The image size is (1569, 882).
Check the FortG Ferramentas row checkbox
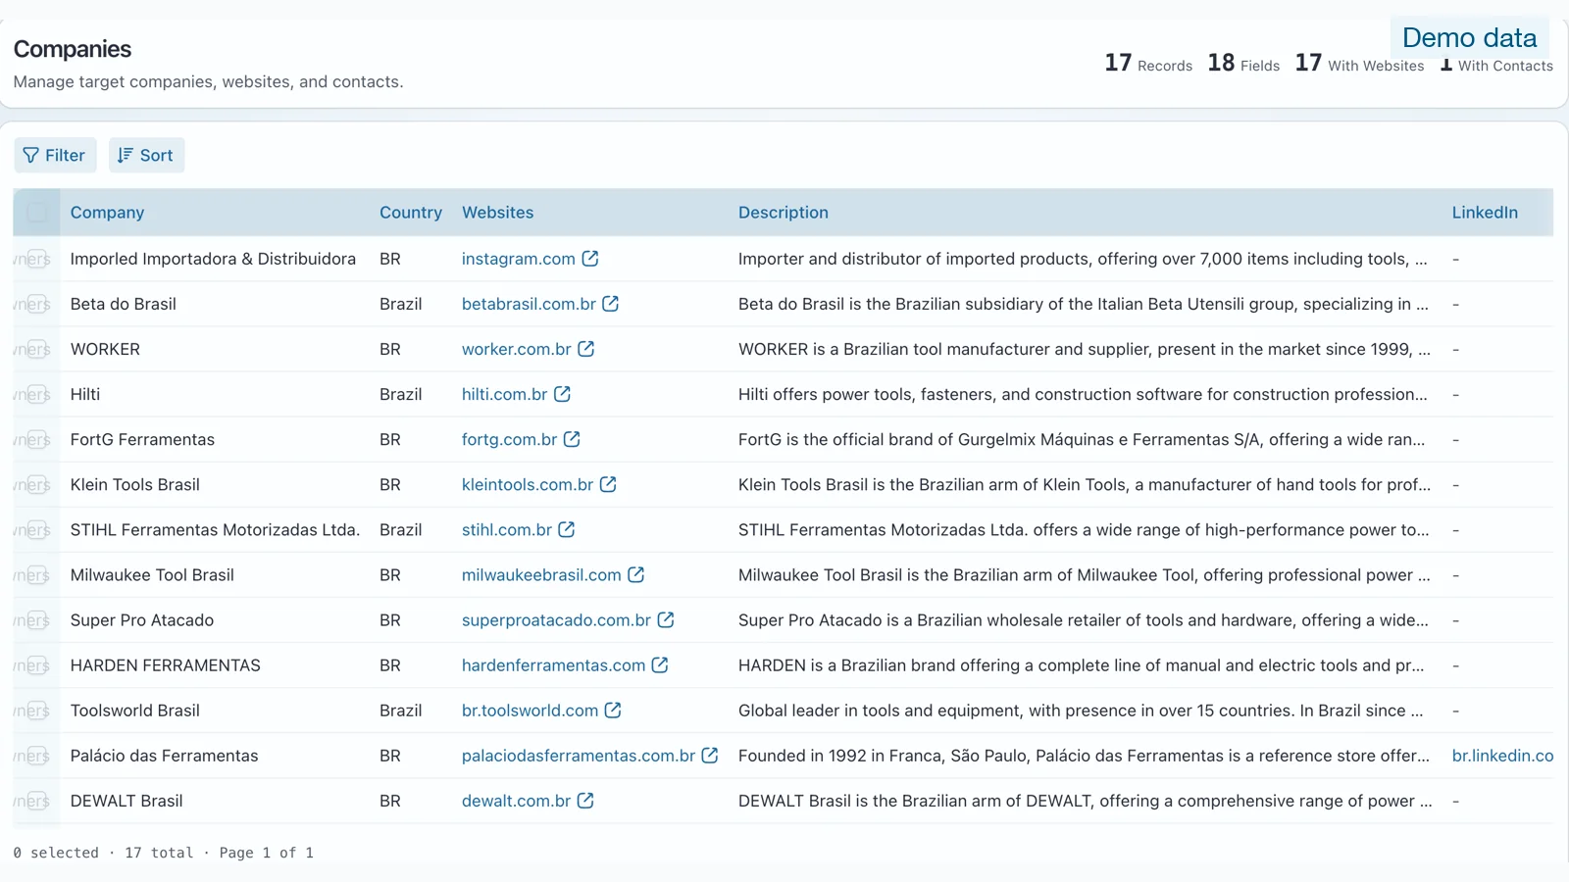pos(37,439)
